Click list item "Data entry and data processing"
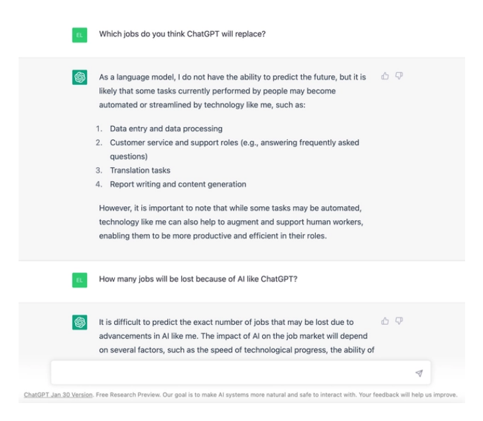The width and height of the screenshot is (483, 421). click(x=166, y=129)
